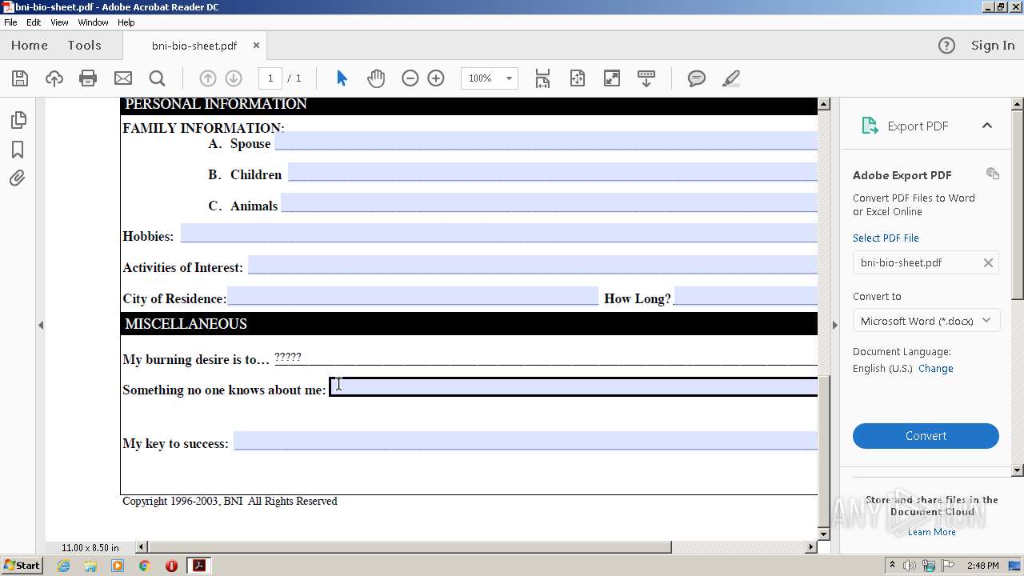Close the bni-bio-sheet.pdf tab
This screenshot has width=1024, height=576.
256,46
